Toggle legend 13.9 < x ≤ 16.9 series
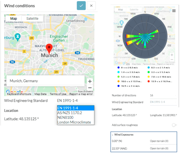This screenshot has height=153, width=180. (x=160, y=81)
